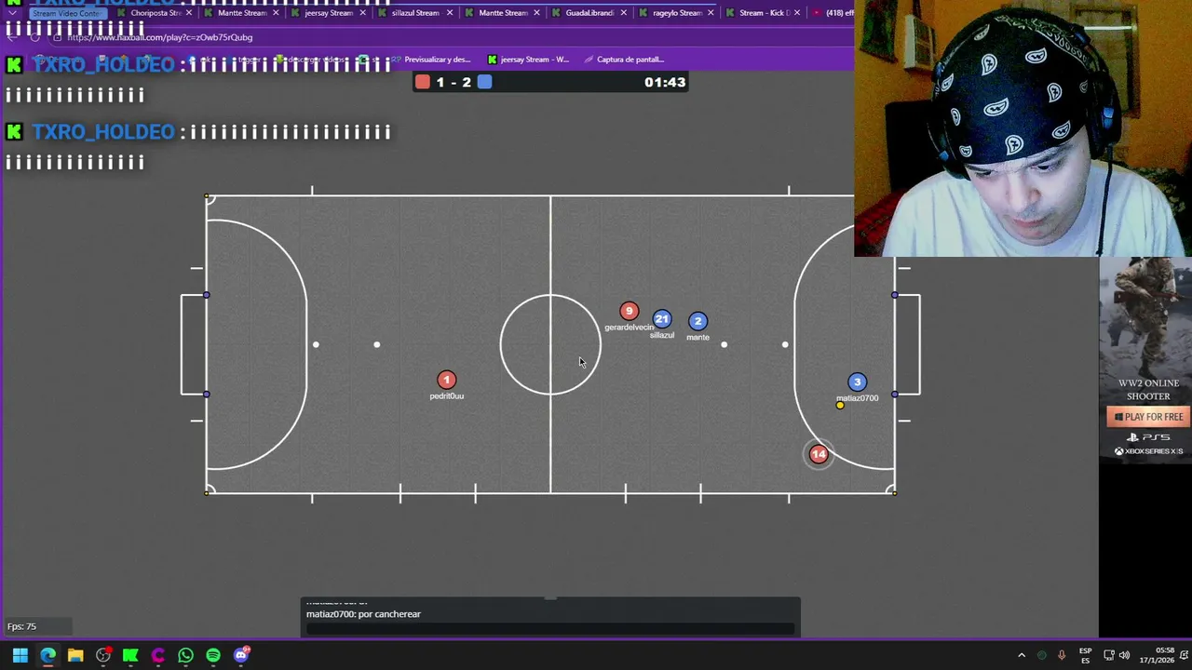Image resolution: width=1192 pixels, height=670 pixels.
Task: Click the blue team score square
Action: tap(485, 82)
